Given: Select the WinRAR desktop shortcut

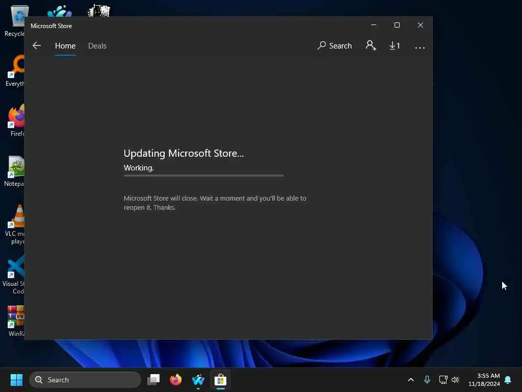Looking at the screenshot, I should point(16,321).
